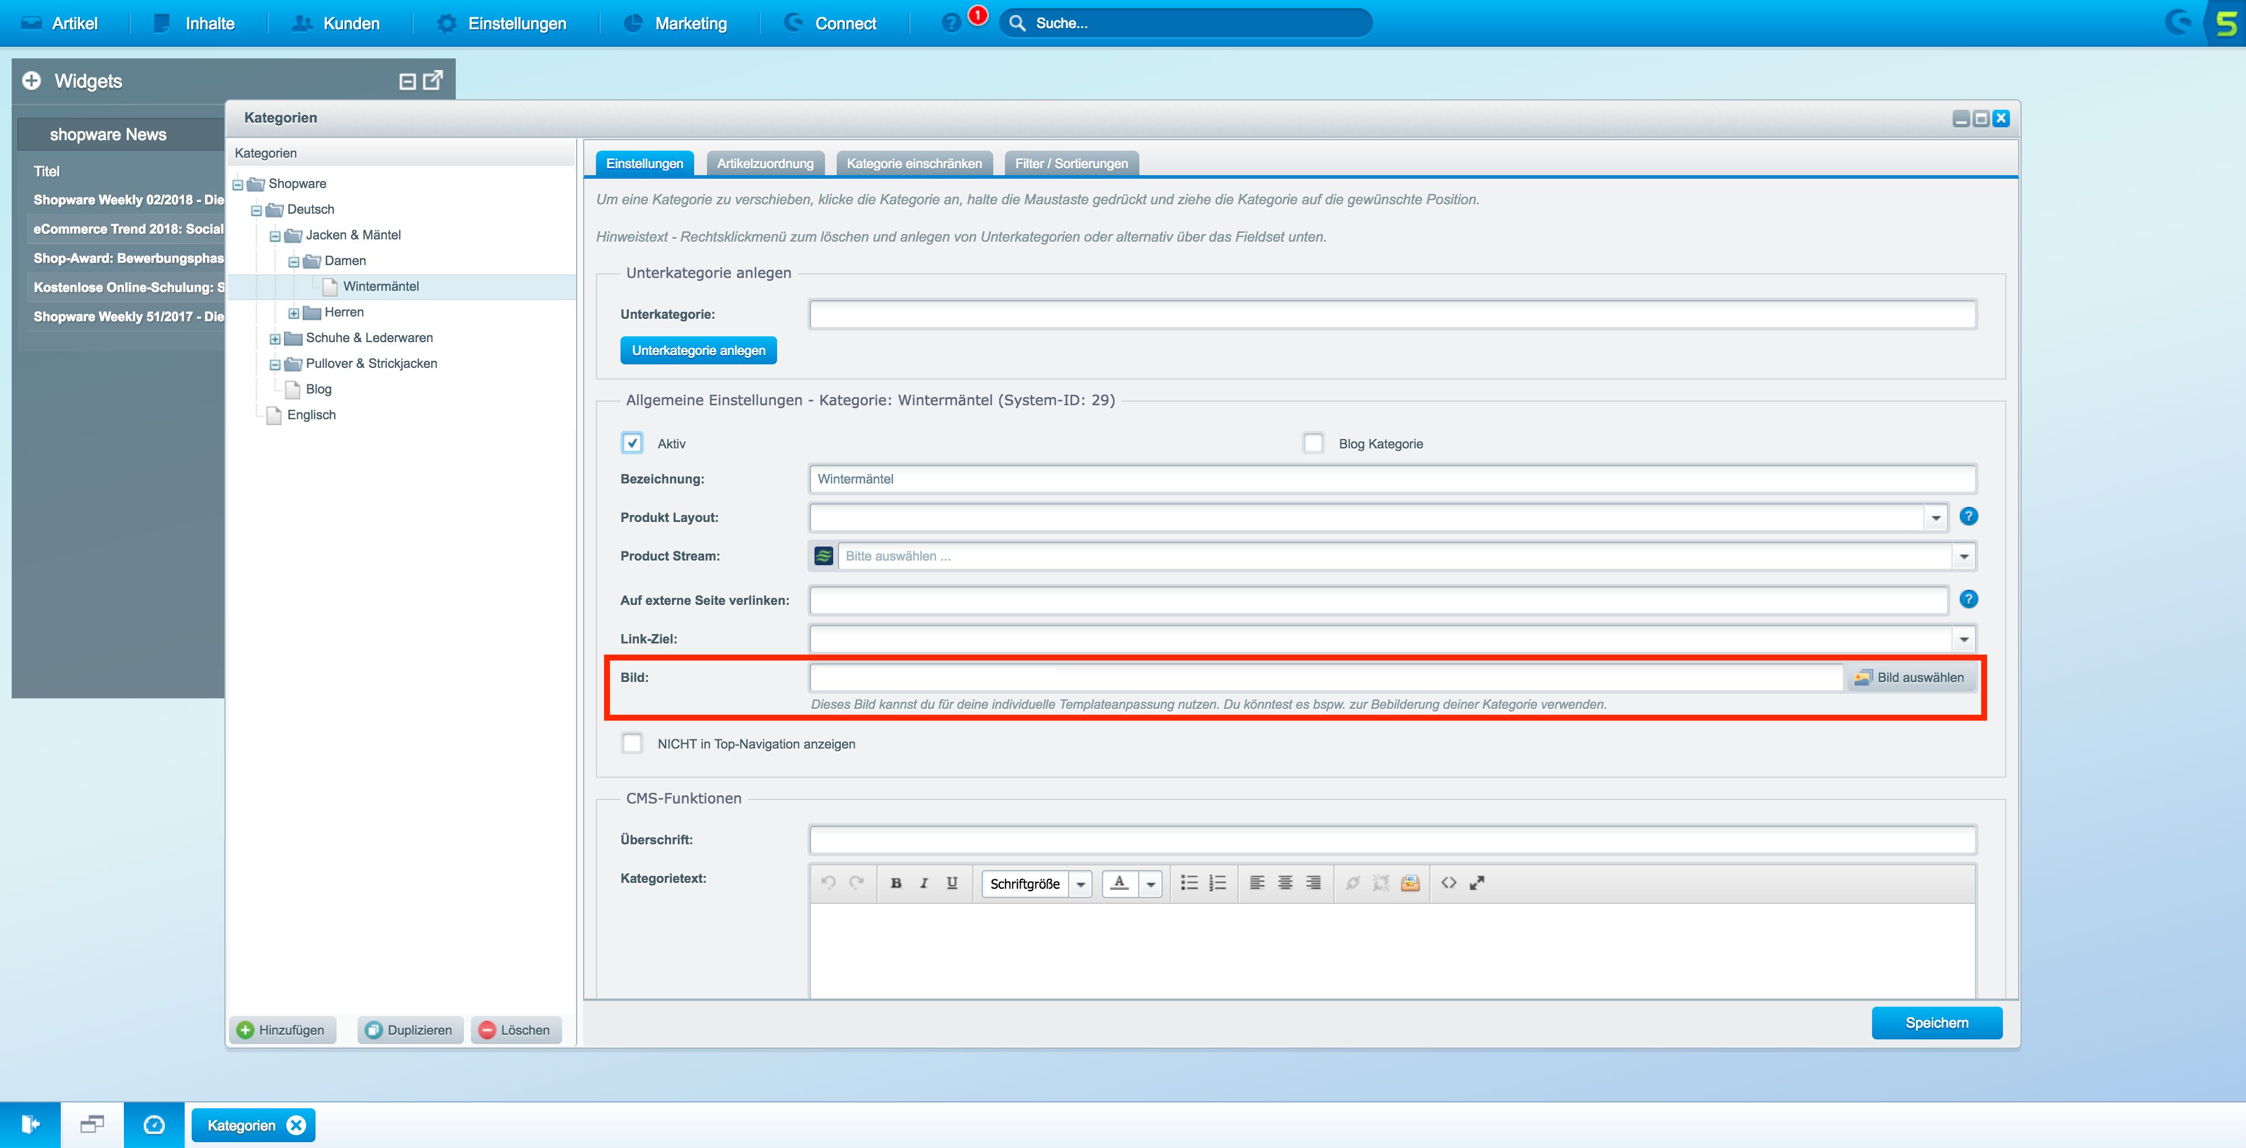
Task: Select Pullover & Strickjacken in tree
Action: (x=372, y=363)
